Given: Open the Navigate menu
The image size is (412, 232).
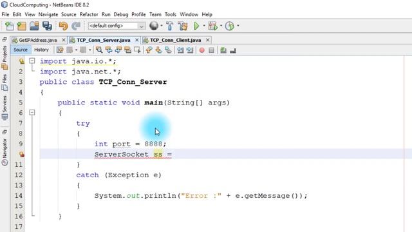Looking at the screenshot, I should tap(48, 14).
